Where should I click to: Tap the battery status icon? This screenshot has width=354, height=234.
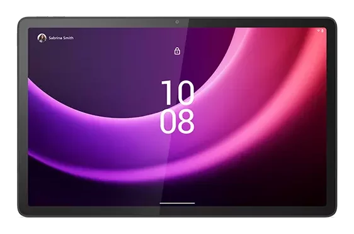(x=322, y=30)
